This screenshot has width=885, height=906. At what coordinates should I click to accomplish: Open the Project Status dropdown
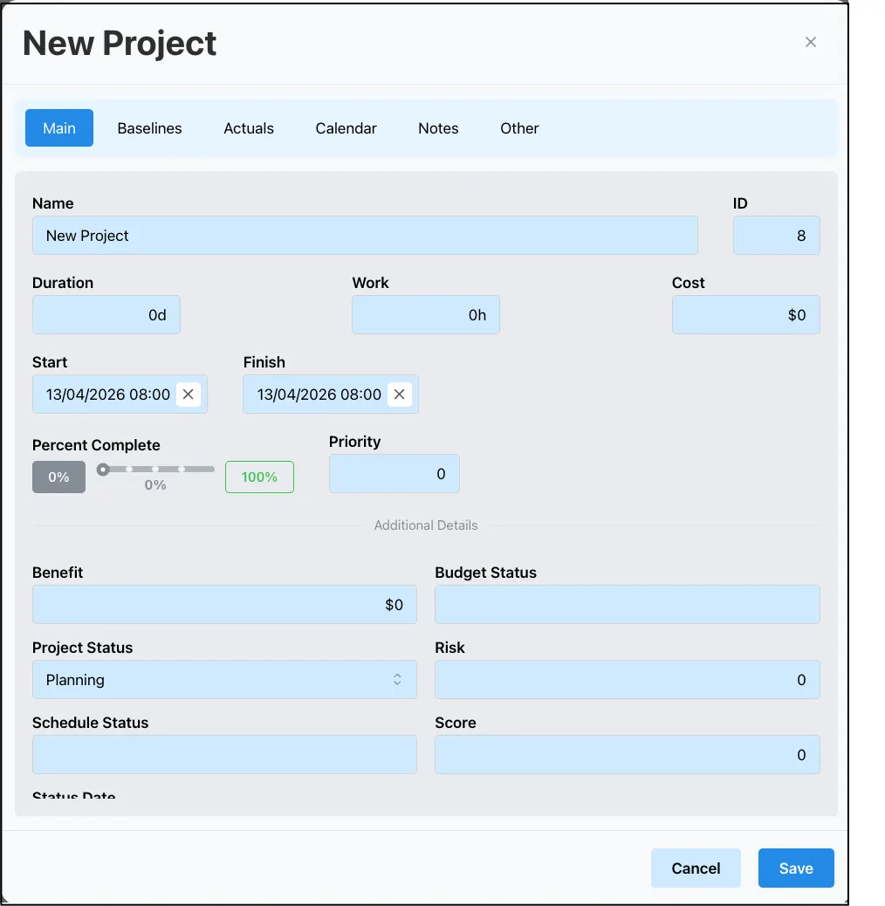(224, 679)
